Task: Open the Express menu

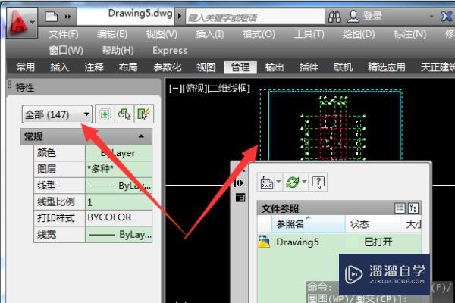Action: pos(170,51)
